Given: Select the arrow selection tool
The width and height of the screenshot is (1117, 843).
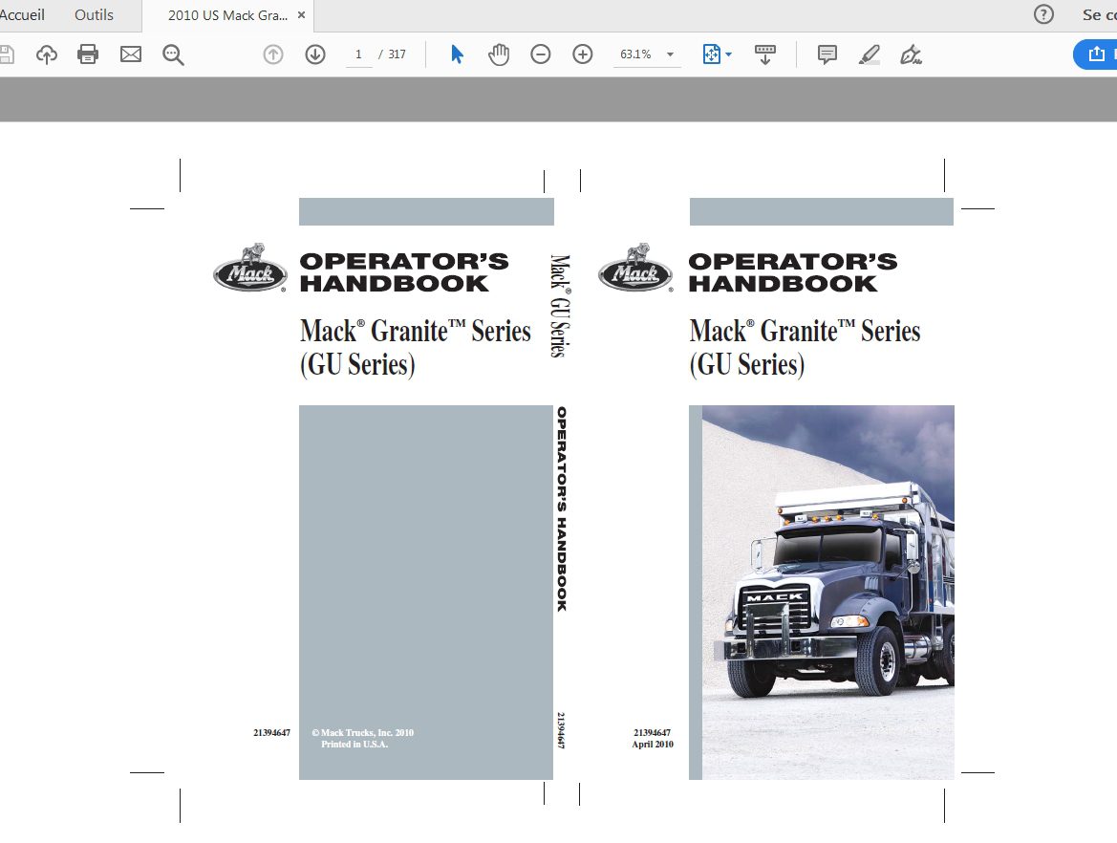Looking at the screenshot, I should (x=457, y=54).
